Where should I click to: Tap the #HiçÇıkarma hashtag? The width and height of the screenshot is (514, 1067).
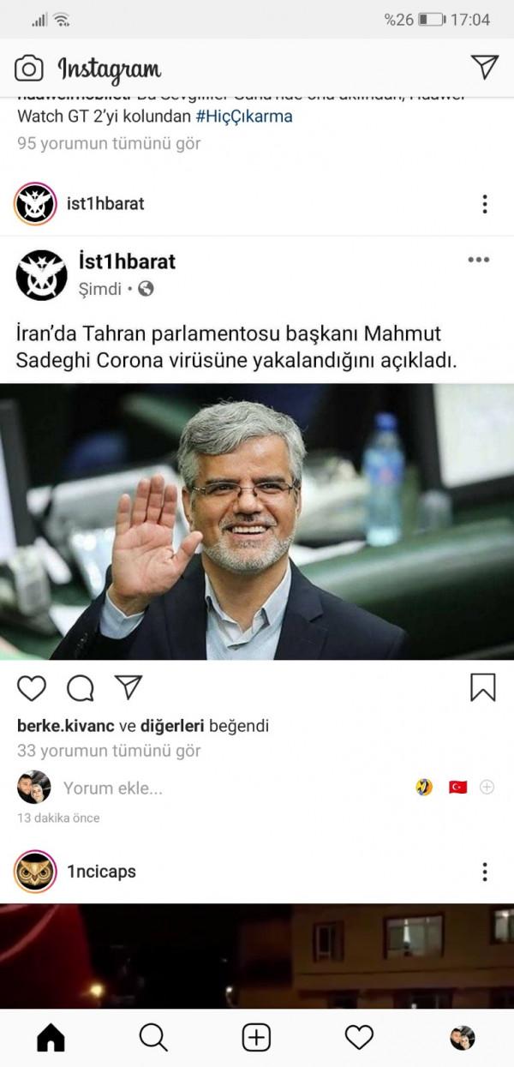[x=244, y=117]
